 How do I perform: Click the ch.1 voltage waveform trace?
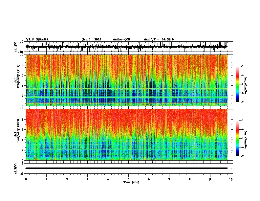click(127, 47)
